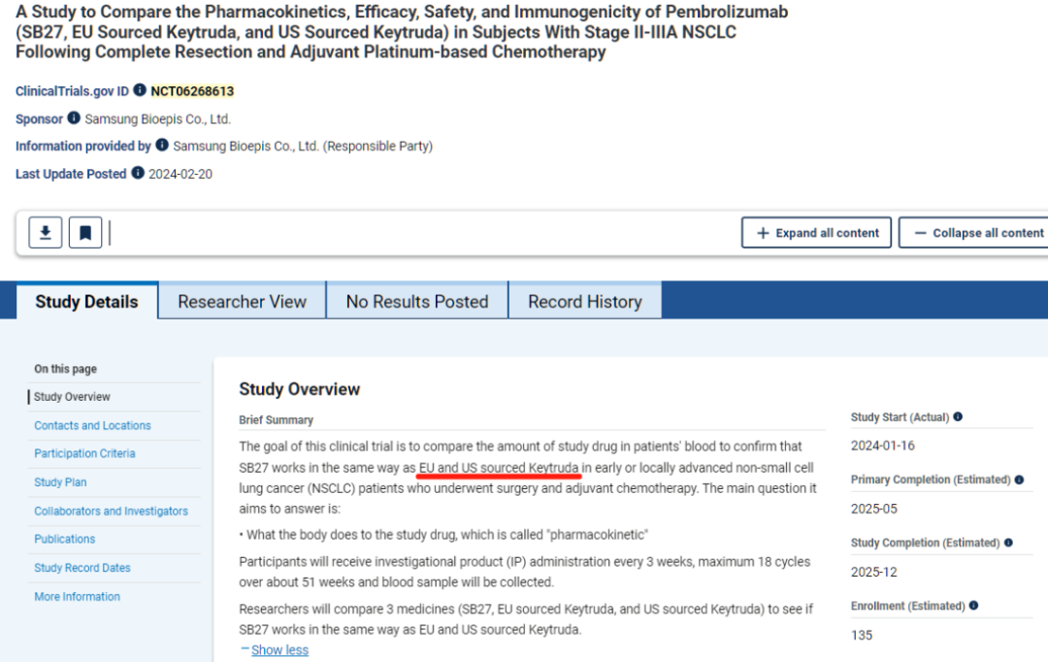Viewport: 1048px width, 662px height.
Task: Collapse all content on the page
Action: tap(975, 233)
